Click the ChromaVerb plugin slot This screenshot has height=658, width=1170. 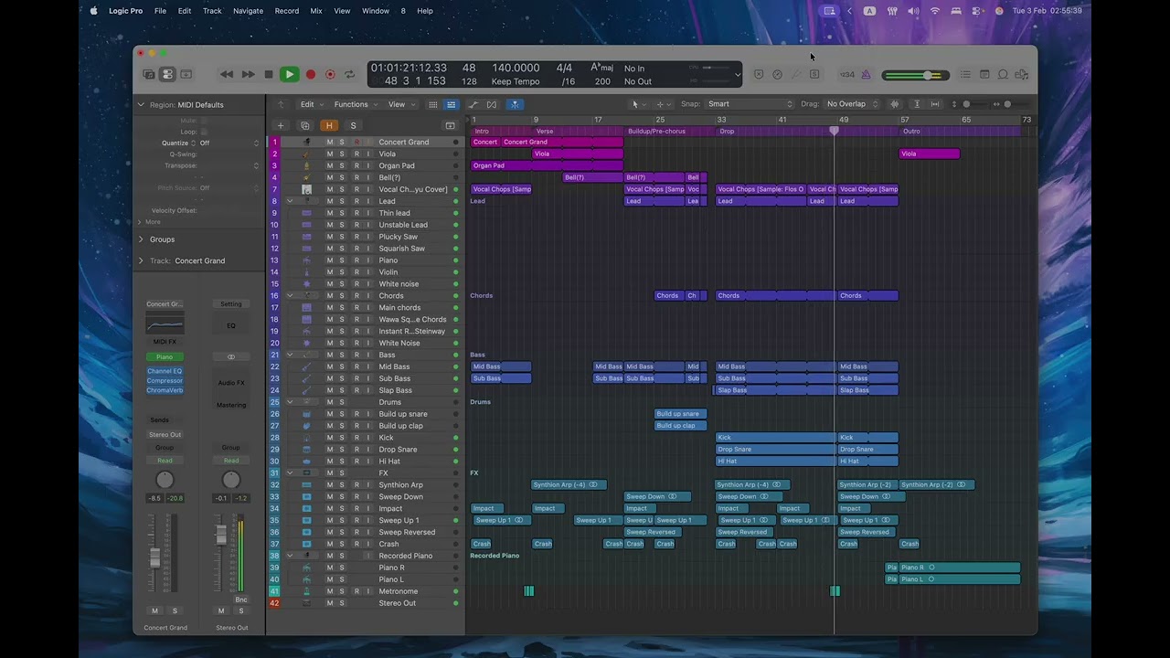tap(165, 390)
